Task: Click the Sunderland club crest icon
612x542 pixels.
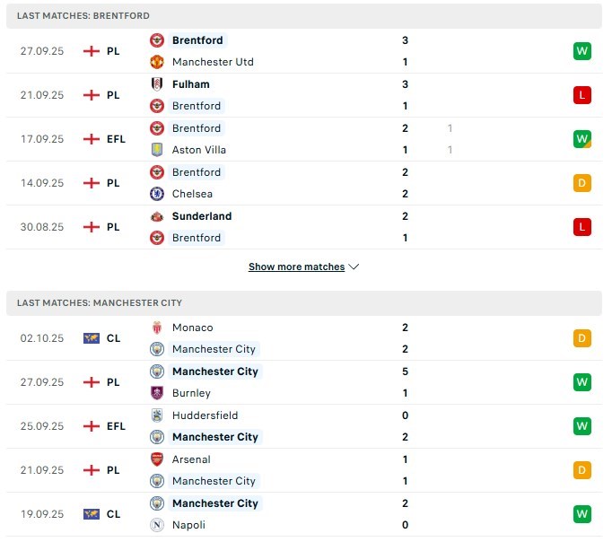Action: pos(157,216)
